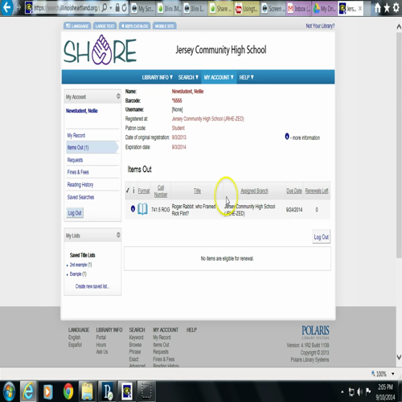
Task: Click the Not Your Library? link
Action: point(320,26)
